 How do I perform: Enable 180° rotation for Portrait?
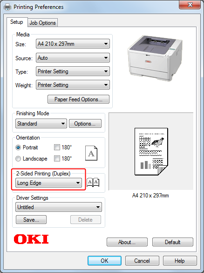pyautogui.click(x=57, y=147)
